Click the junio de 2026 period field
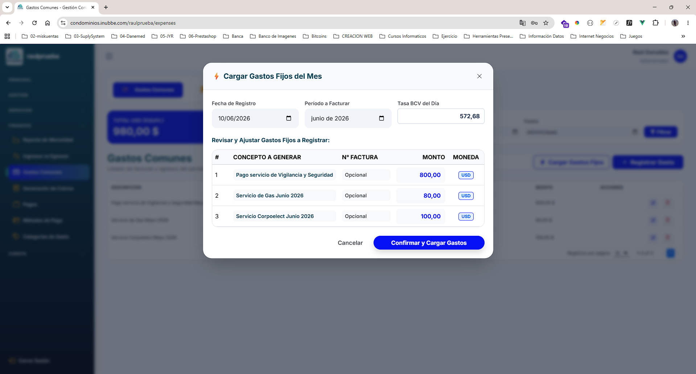 coord(348,118)
